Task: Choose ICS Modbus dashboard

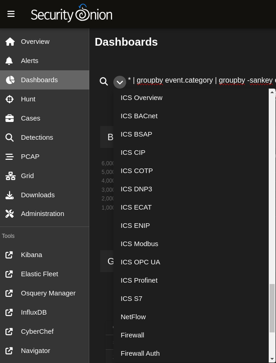Action: (x=191, y=244)
